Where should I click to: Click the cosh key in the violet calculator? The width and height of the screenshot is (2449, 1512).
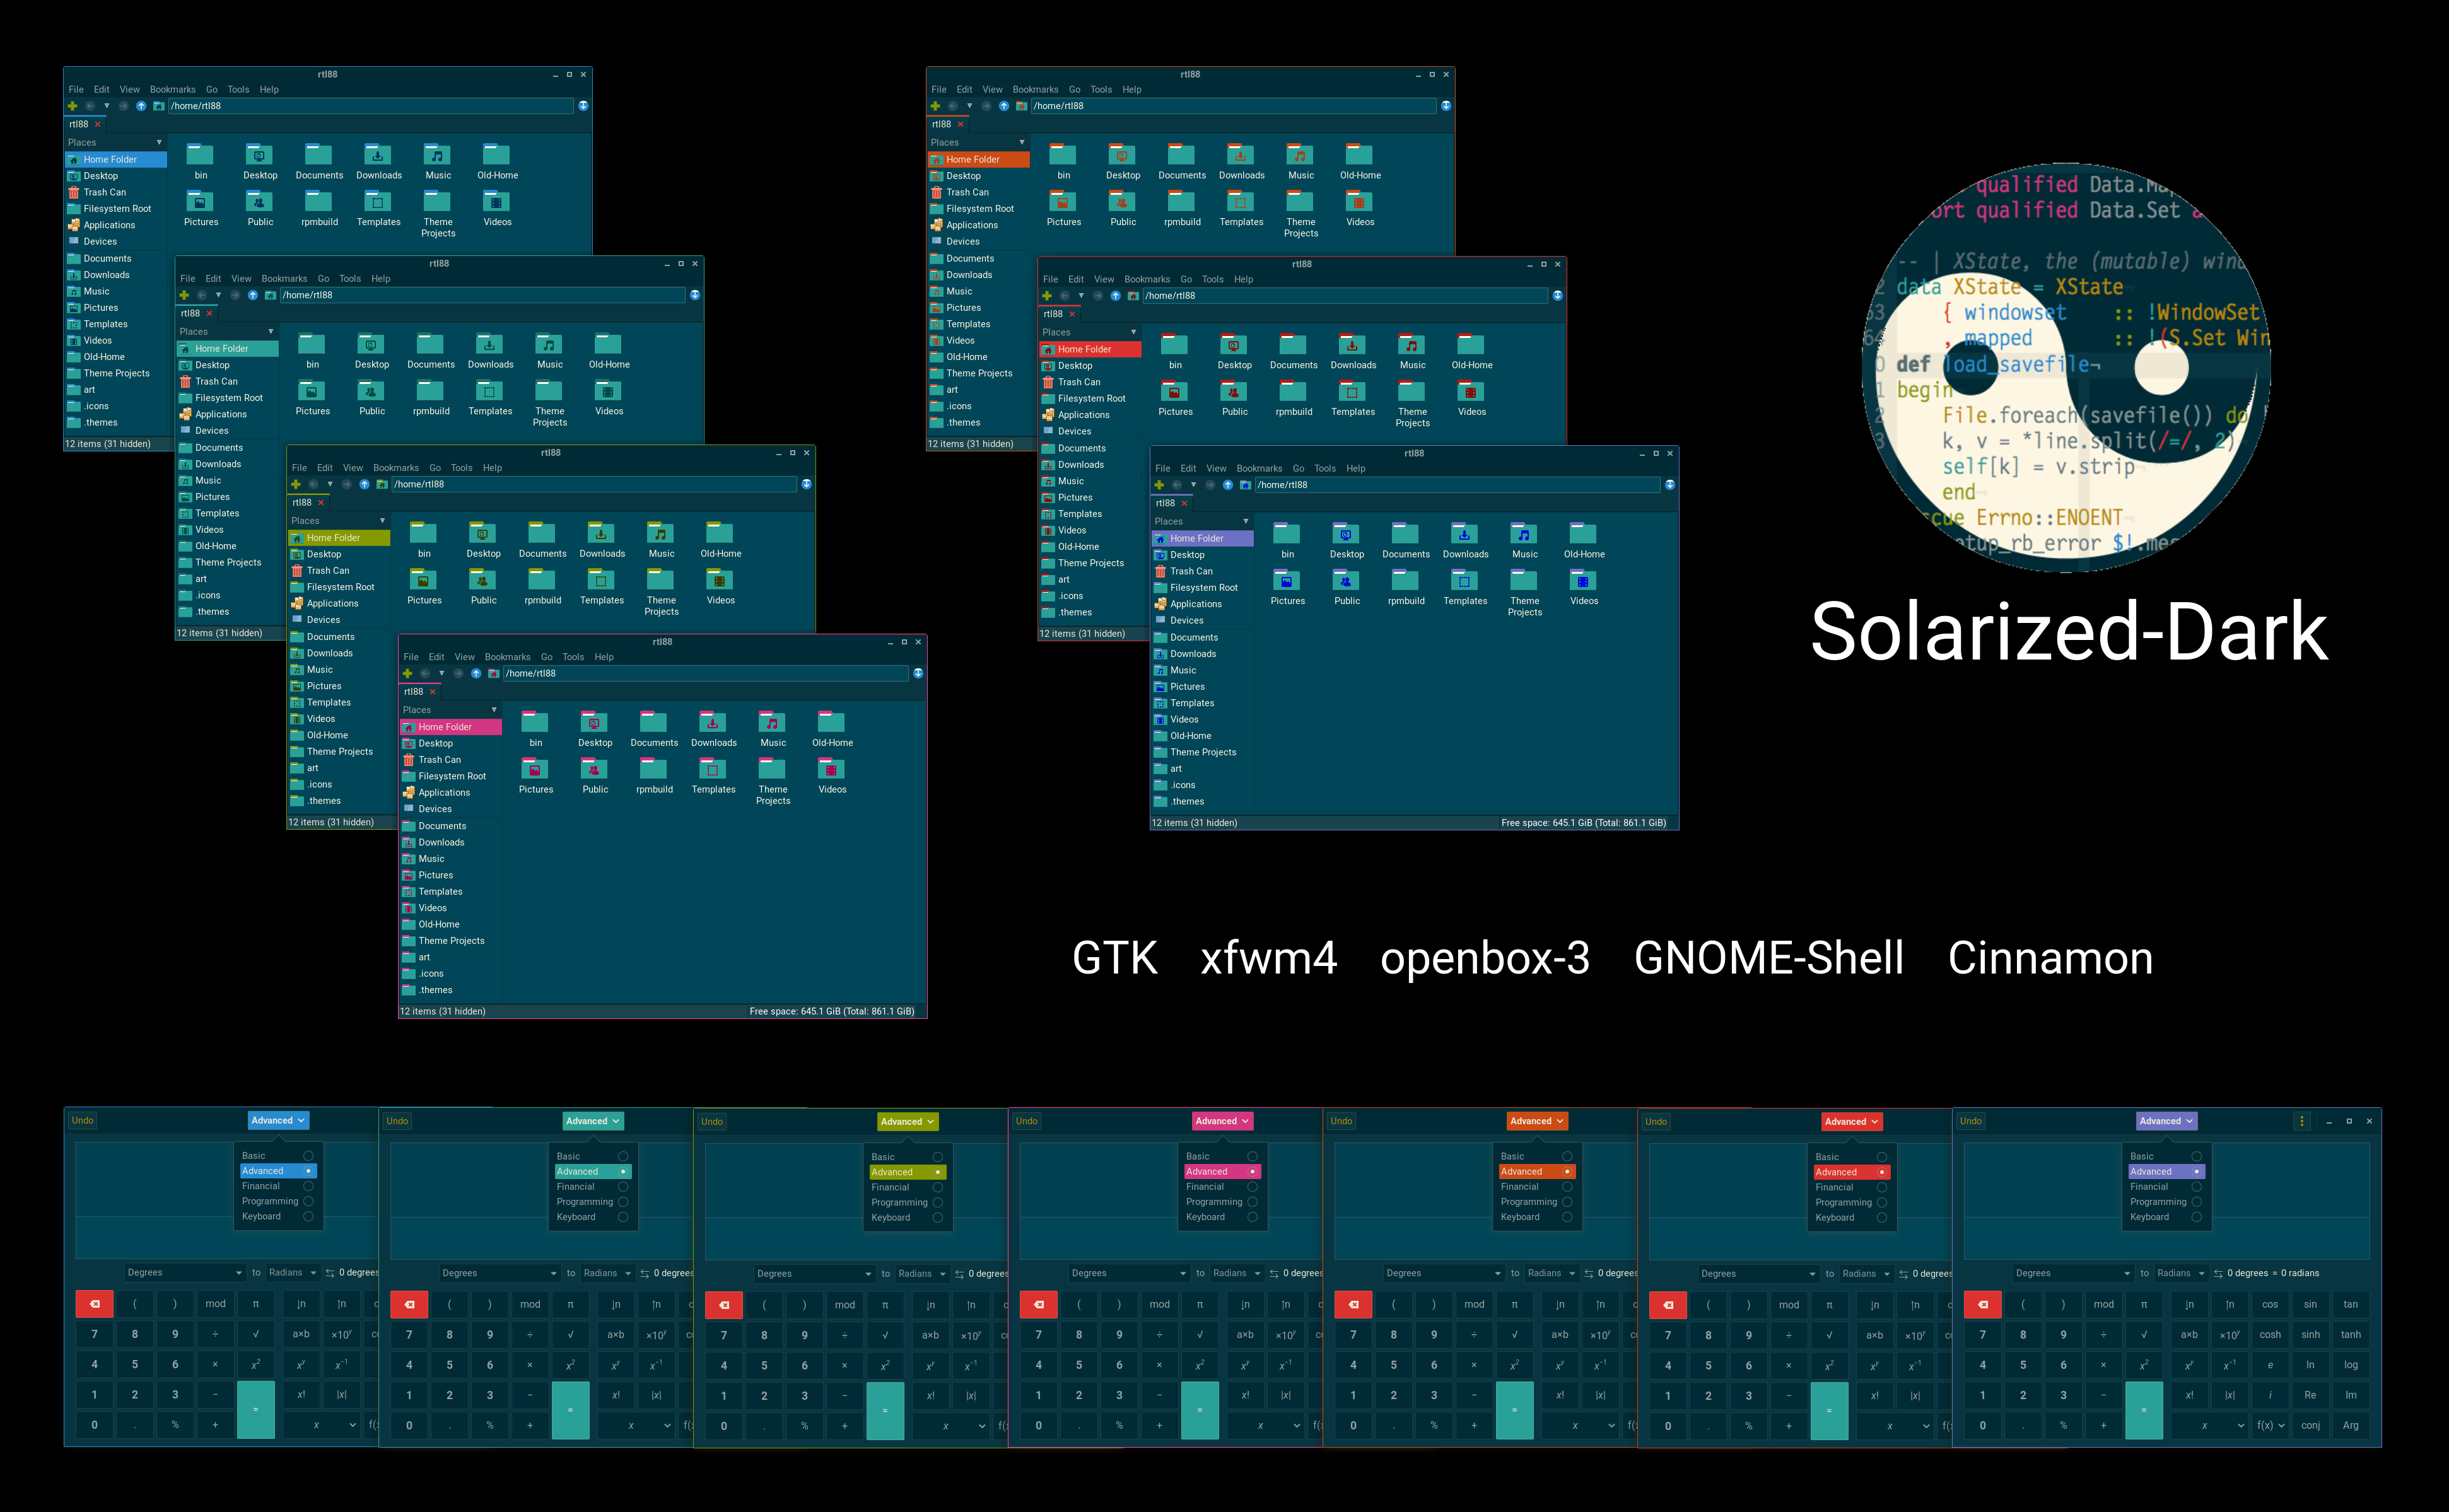click(2270, 1334)
